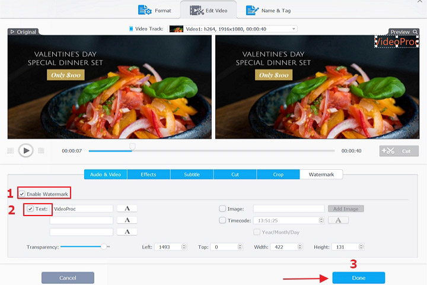Click the Cut scissors button
The image size is (427, 285).
[399, 151]
